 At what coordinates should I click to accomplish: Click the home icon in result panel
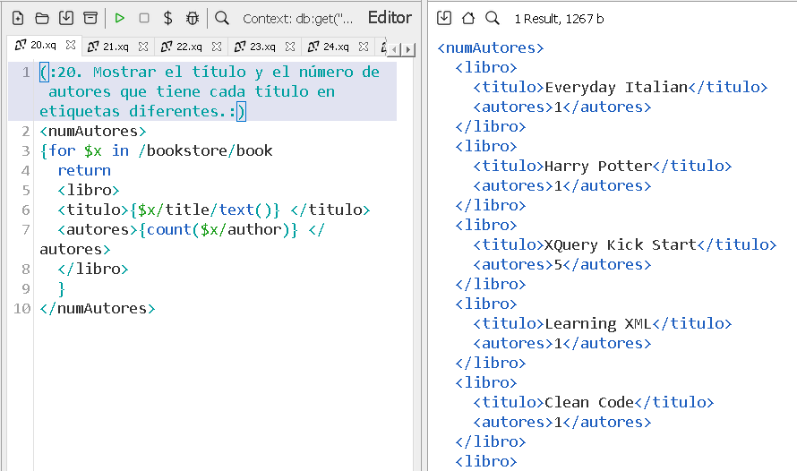467,18
